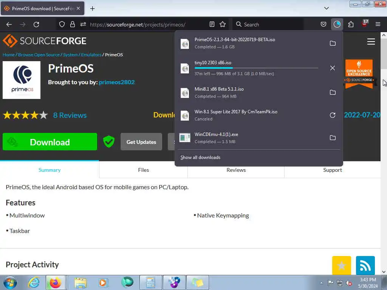
Task: Open folder containing WinCDEmu-4.1(1).exe
Action: (x=333, y=137)
